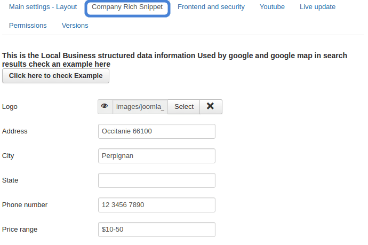This screenshot has height=245, width=368.
Task: Focus the Address field containing Occitanie 66100
Action: point(156,131)
